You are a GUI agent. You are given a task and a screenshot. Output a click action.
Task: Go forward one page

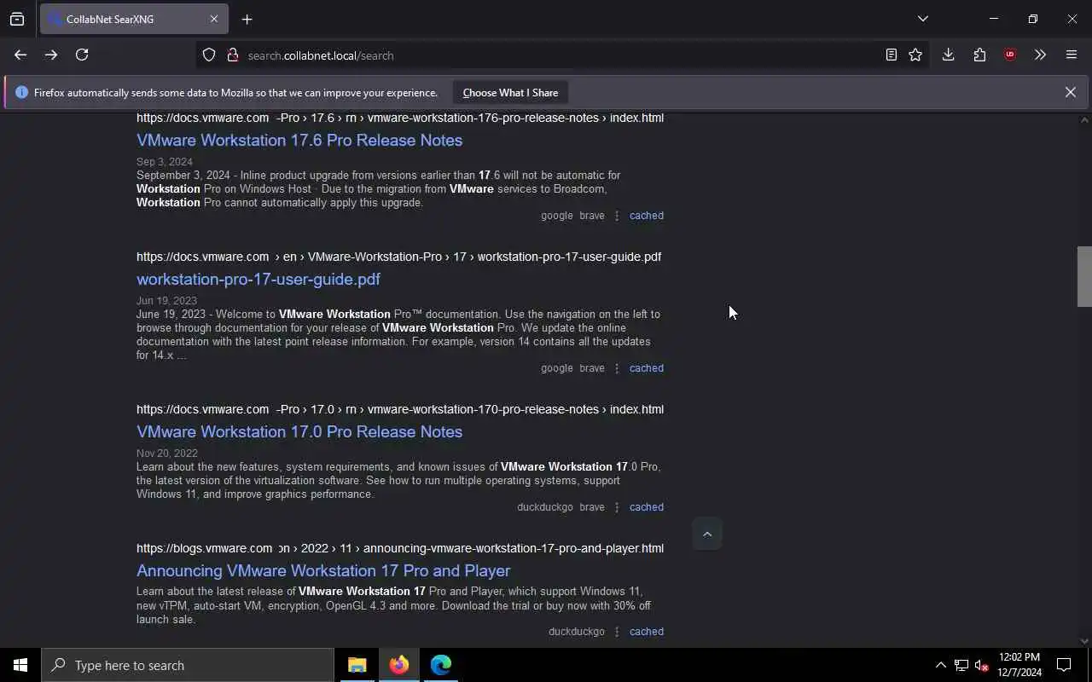pos(51,55)
